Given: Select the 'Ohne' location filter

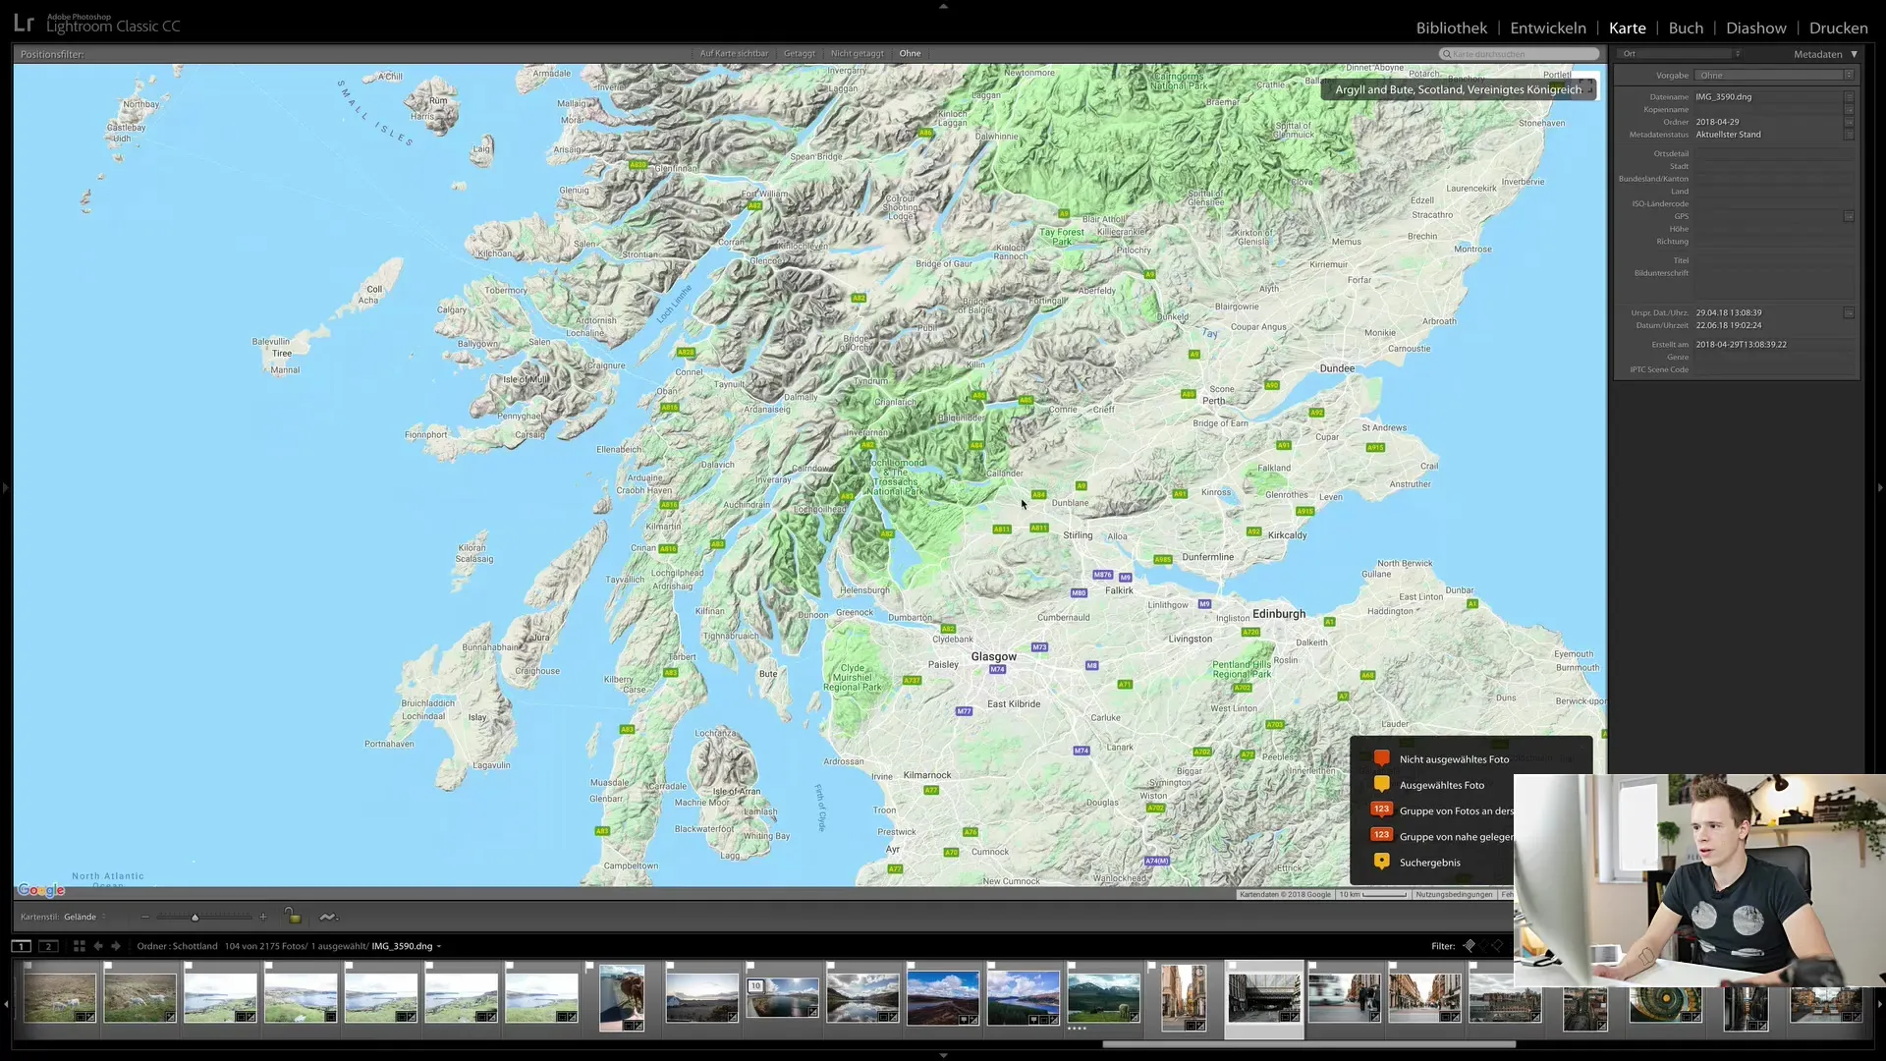Looking at the screenshot, I should (910, 54).
